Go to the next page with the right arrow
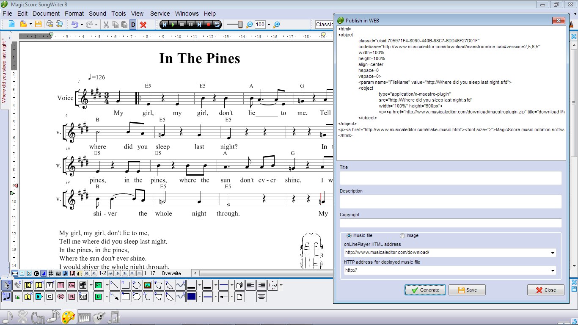 [118, 273]
